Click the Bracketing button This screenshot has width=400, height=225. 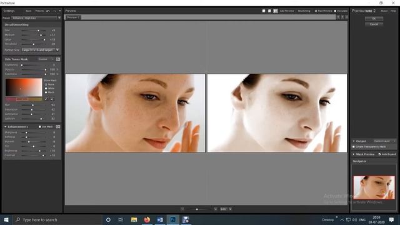(x=304, y=11)
